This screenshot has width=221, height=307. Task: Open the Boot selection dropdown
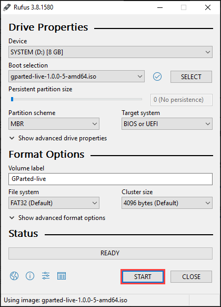point(76,76)
